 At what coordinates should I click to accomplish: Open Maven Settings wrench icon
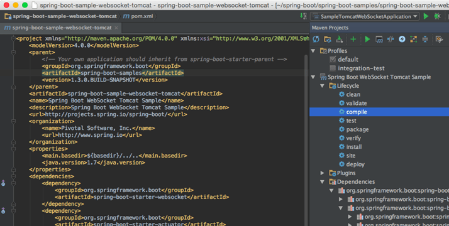coord(439,39)
